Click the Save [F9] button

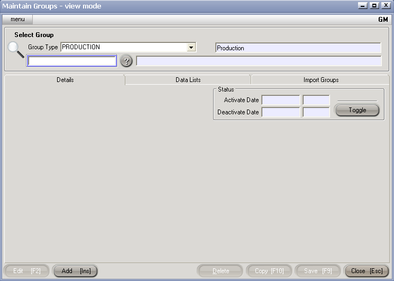(x=318, y=271)
